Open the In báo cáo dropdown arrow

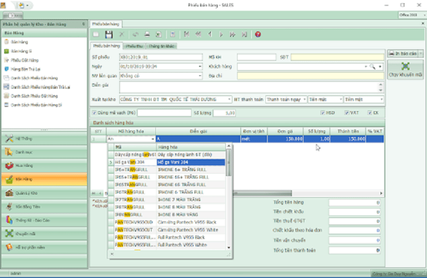tap(421, 53)
